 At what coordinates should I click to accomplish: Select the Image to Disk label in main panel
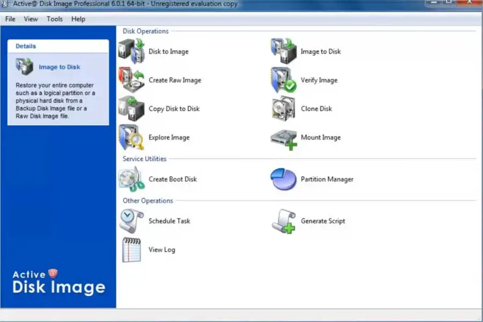tap(321, 51)
